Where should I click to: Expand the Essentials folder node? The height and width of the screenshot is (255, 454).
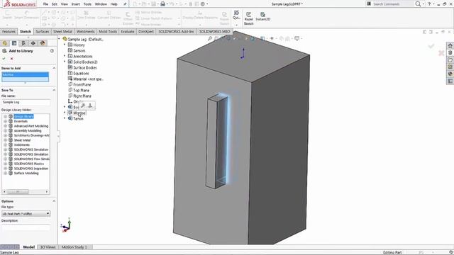click(5, 121)
